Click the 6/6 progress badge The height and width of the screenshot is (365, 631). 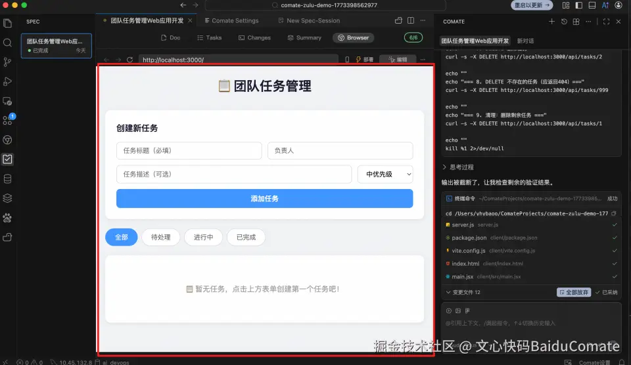coord(413,37)
